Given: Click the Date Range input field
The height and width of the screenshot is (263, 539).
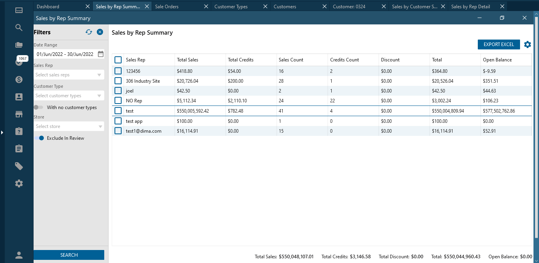Looking at the screenshot, I should (x=65, y=54).
